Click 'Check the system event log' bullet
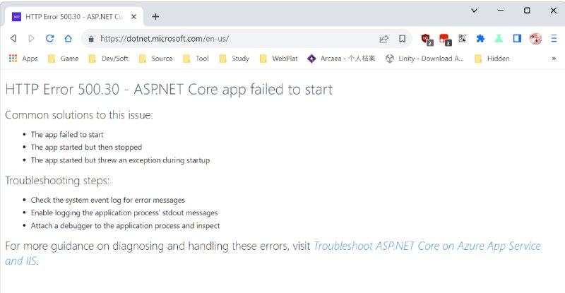The width and height of the screenshot is (565, 293). click(108, 200)
